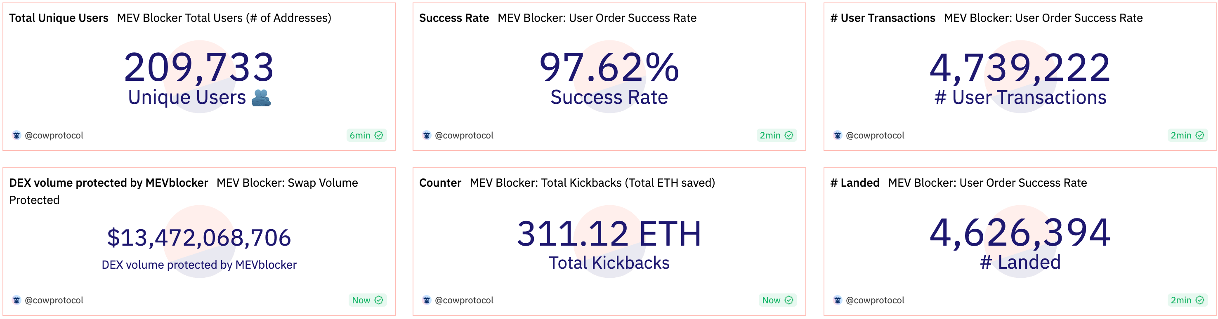Open @cowprotocol link under Unique Users

coord(54,135)
